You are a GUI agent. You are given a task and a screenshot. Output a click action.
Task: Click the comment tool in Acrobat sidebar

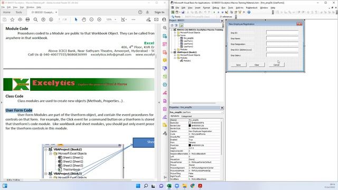click(165, 60)
